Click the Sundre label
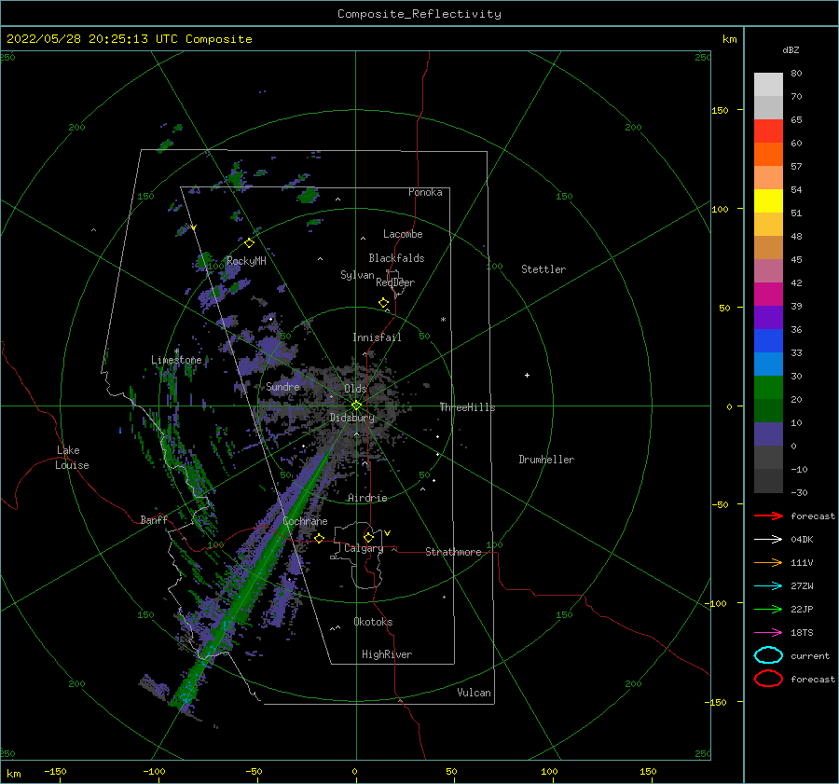This screenshot has width=839, height=784. [x=282, y=386]
